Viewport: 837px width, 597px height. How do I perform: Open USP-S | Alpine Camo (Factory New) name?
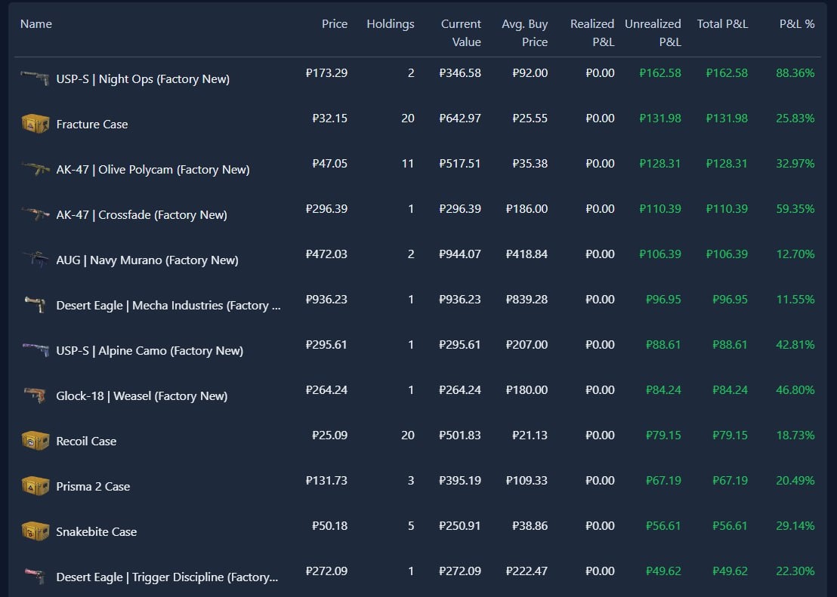[x=150, y=351]
